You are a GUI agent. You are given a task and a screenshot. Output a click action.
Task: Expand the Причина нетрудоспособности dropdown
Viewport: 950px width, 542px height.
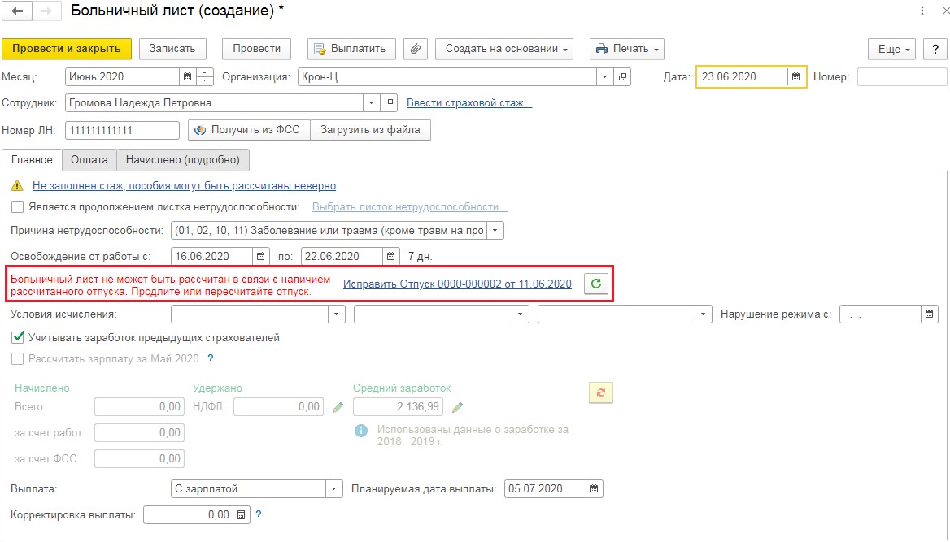pos(495,231)
